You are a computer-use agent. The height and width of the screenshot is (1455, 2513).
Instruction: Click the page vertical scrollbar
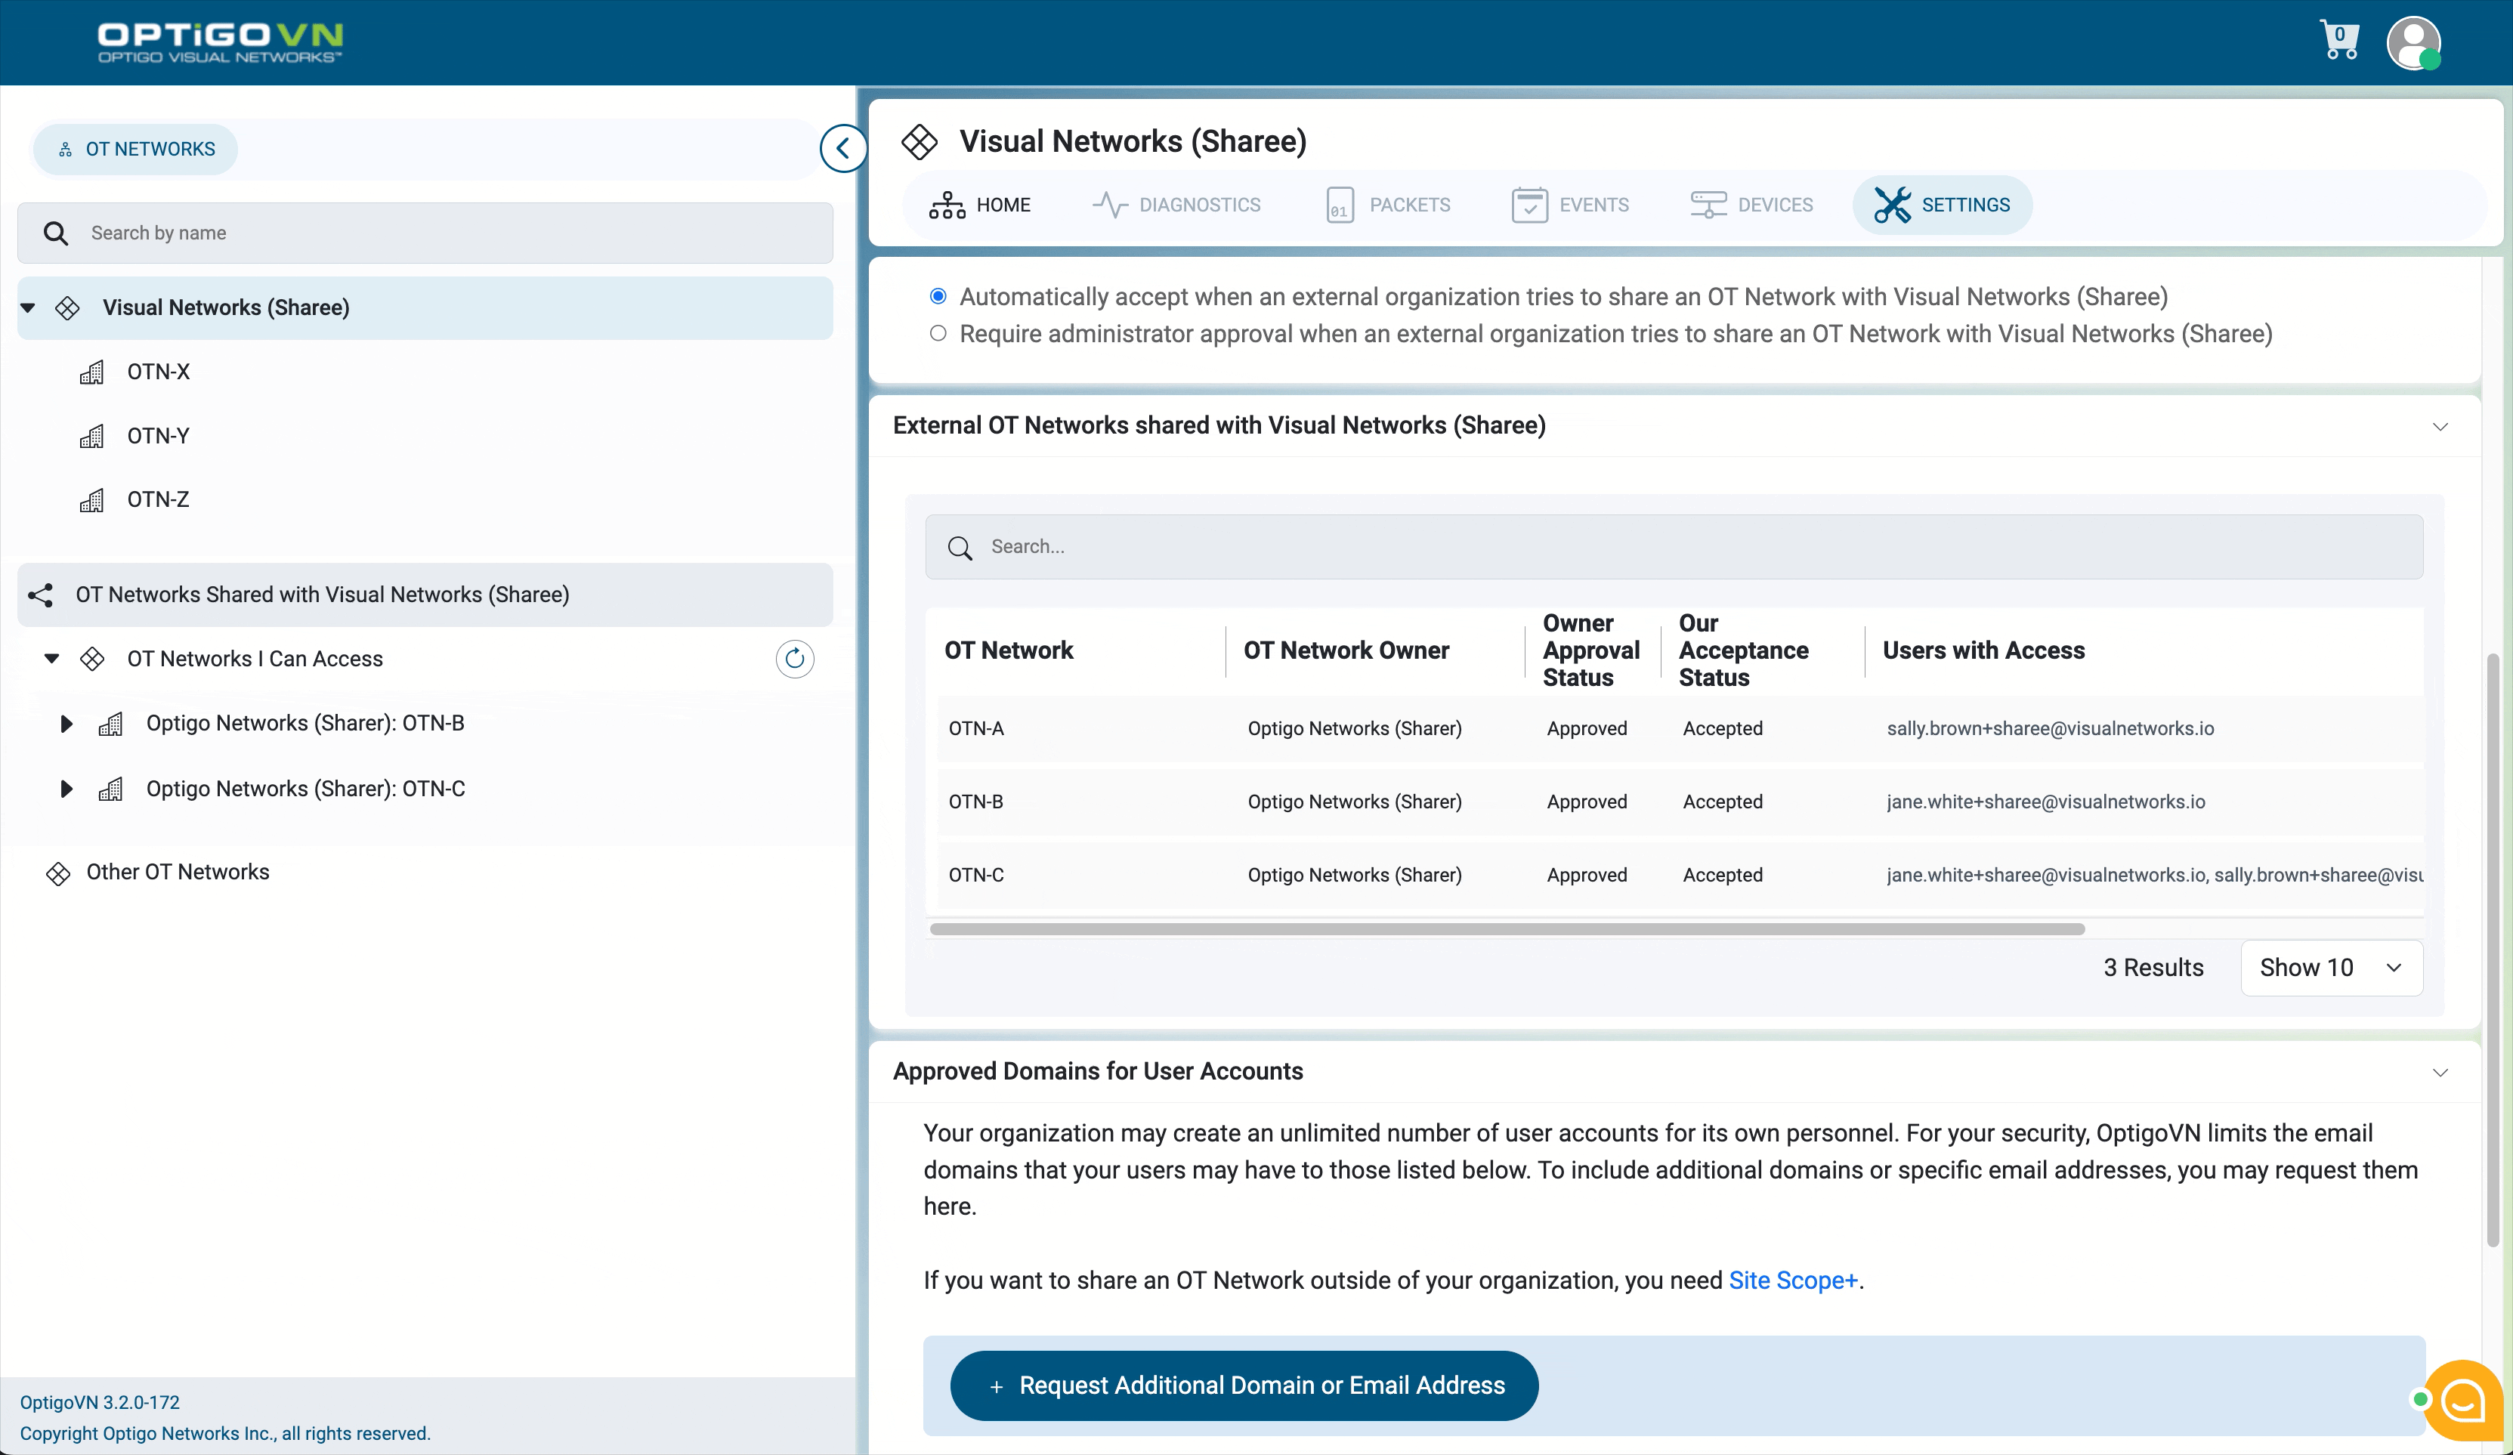pyautogui.click(x=2492, y=950)
